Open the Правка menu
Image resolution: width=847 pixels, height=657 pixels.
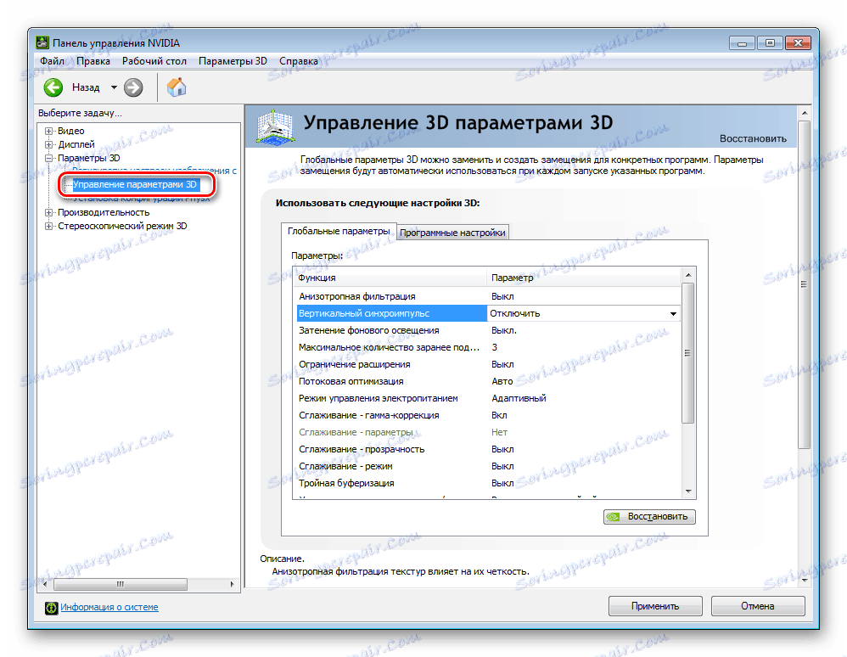[x=93, y=61]
